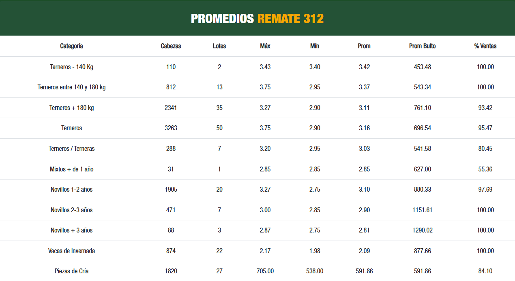Image resolution: width=515 pixels, height=281 pixels.
Task: Select the Terneros / Terneras row label
Action: click(71, 149)
